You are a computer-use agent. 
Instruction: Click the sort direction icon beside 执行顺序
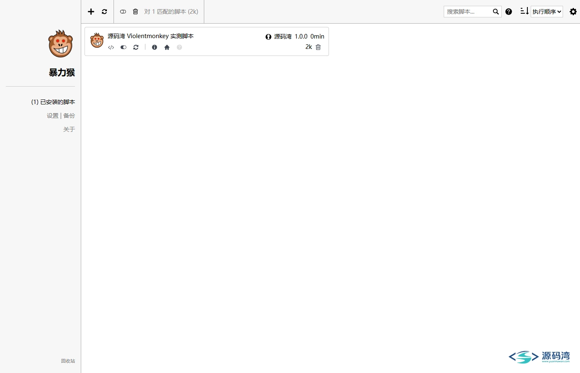click(x=524, y=11)
